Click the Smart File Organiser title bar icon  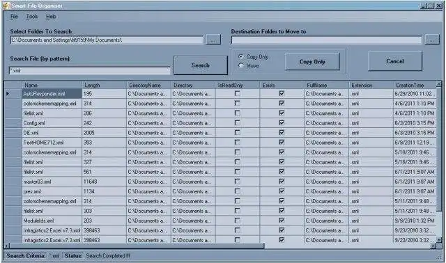[x=6, y=6]
